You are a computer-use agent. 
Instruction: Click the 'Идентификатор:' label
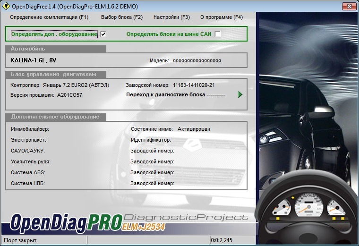click(x=151, y=140)
